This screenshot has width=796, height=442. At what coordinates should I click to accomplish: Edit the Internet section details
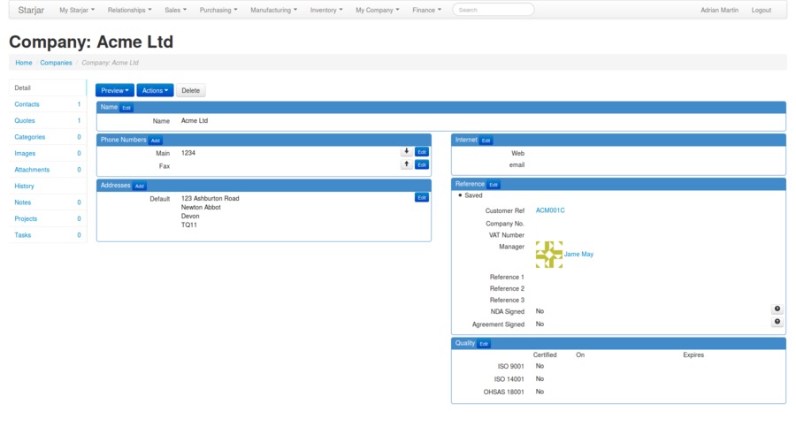(486, 141)
